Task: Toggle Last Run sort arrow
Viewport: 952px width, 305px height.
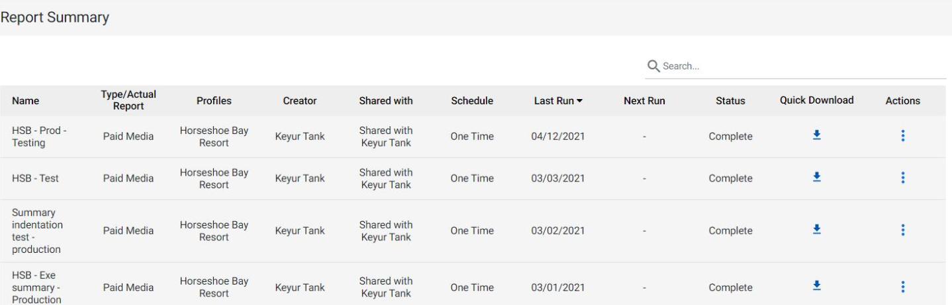Action: tap(580, 101)
